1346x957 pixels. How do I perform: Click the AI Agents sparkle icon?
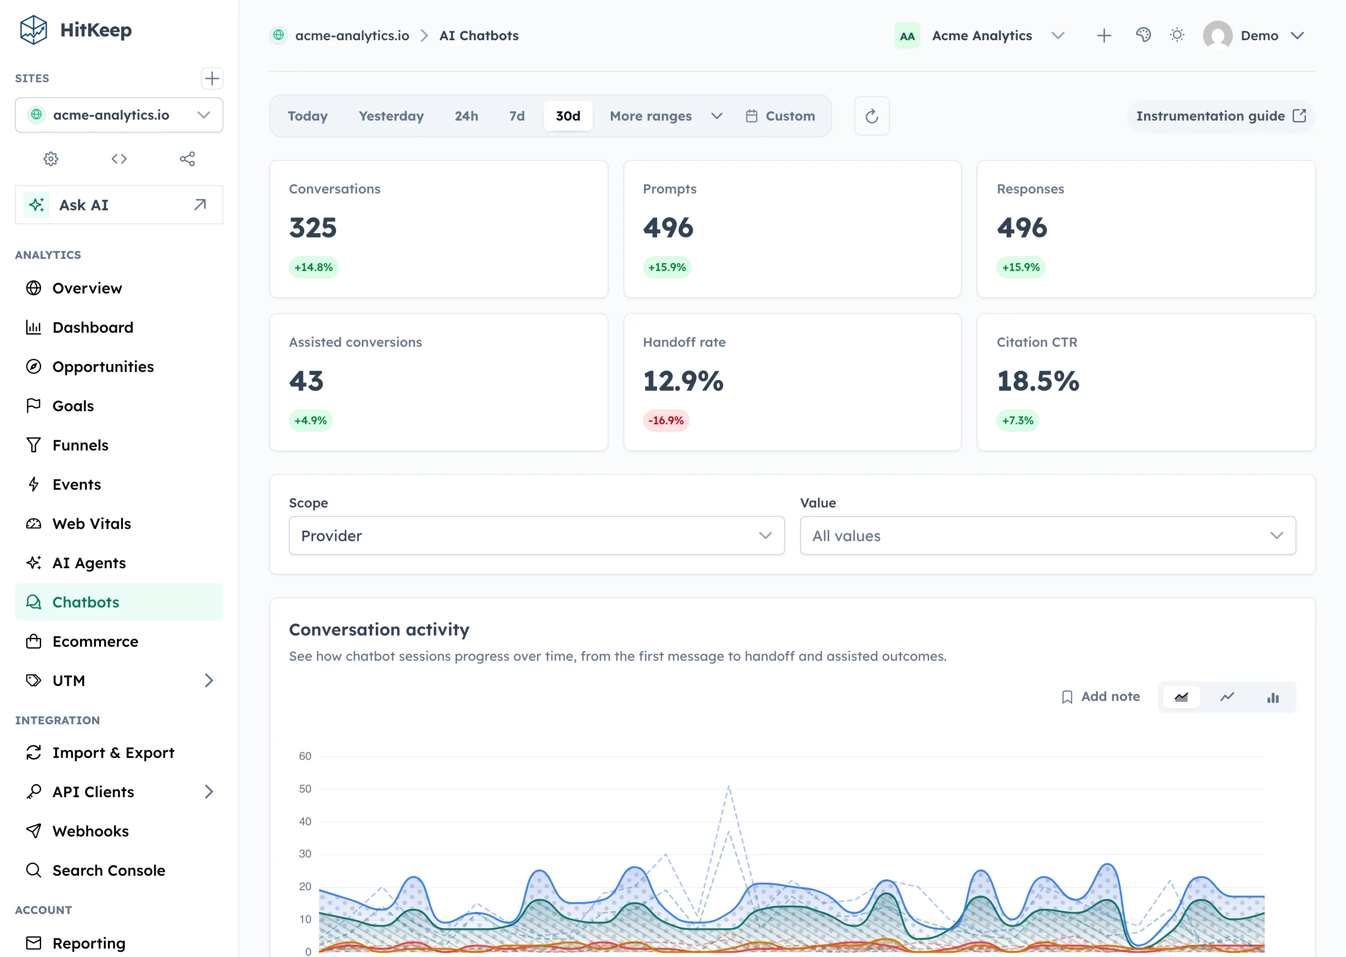34,563
